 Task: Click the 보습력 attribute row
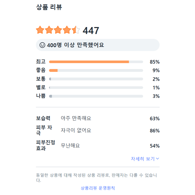click(98, 118)
